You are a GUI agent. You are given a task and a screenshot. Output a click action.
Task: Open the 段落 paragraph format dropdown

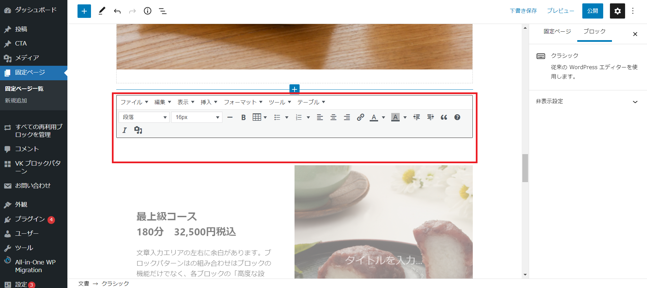point(144,117)
